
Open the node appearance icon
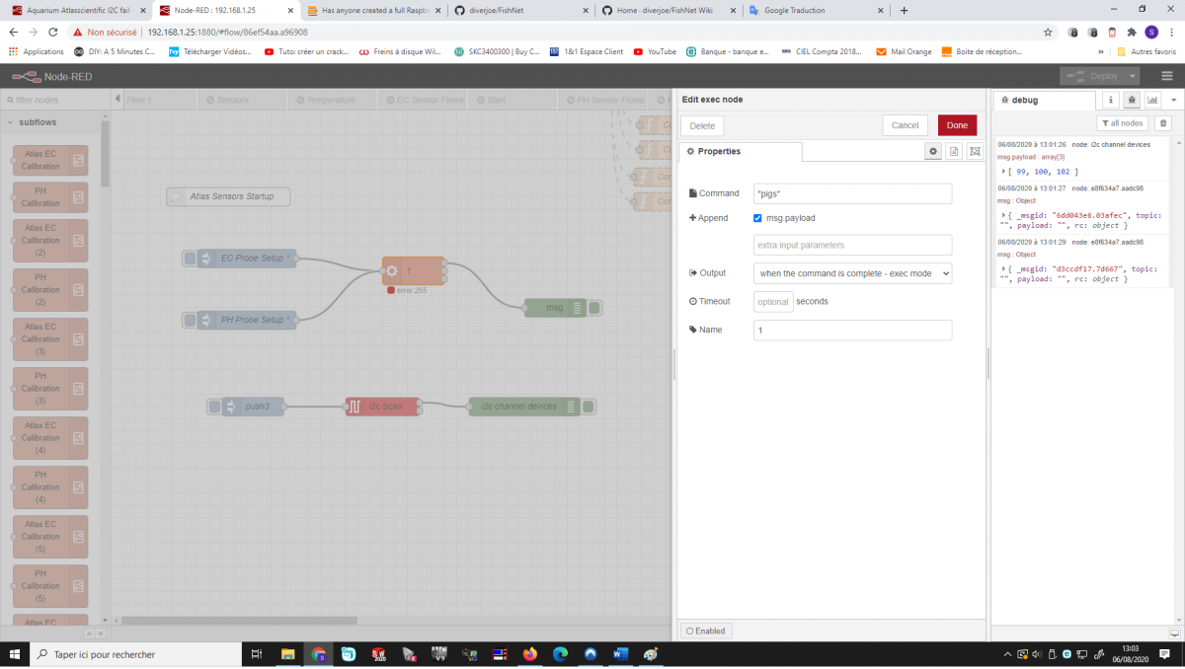point(975,151)
